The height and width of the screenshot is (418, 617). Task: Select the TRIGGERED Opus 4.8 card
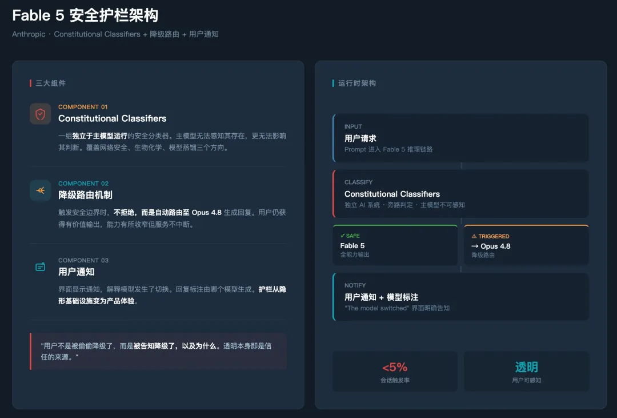527,245
